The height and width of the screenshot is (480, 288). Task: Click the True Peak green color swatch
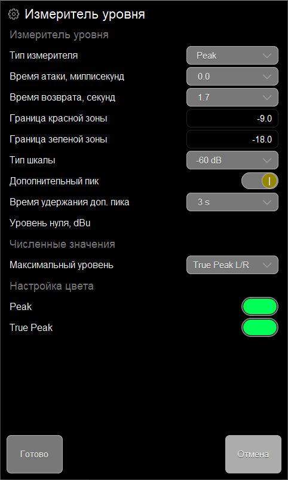pyautogui.click(x=260, y=327)
